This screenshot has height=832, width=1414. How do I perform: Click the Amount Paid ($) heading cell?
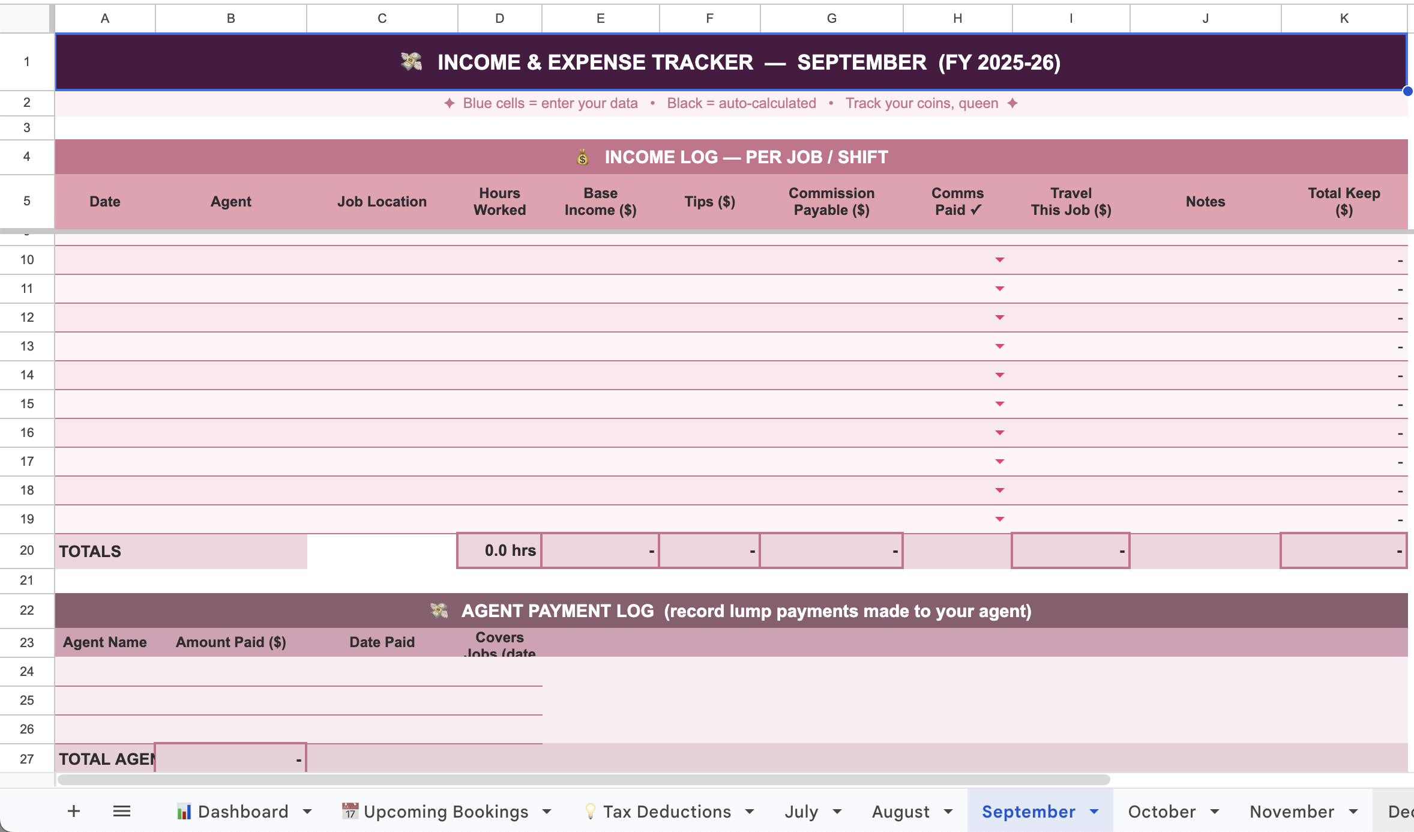point(231,642)
